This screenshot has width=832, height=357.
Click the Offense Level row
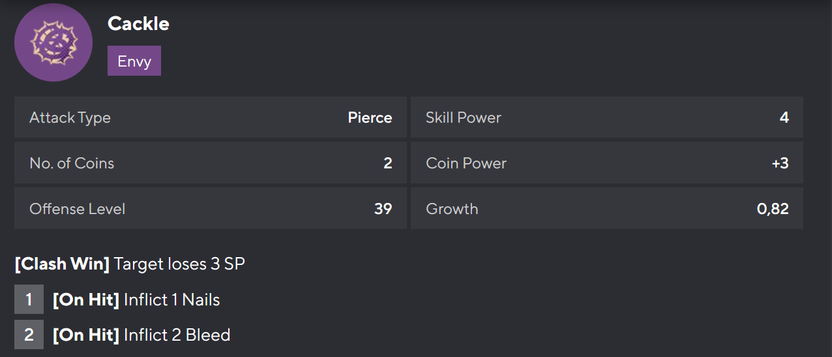[x=210, y=209]
